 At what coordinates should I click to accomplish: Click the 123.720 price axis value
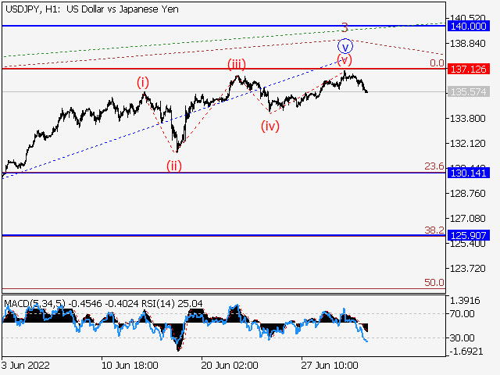467,269
